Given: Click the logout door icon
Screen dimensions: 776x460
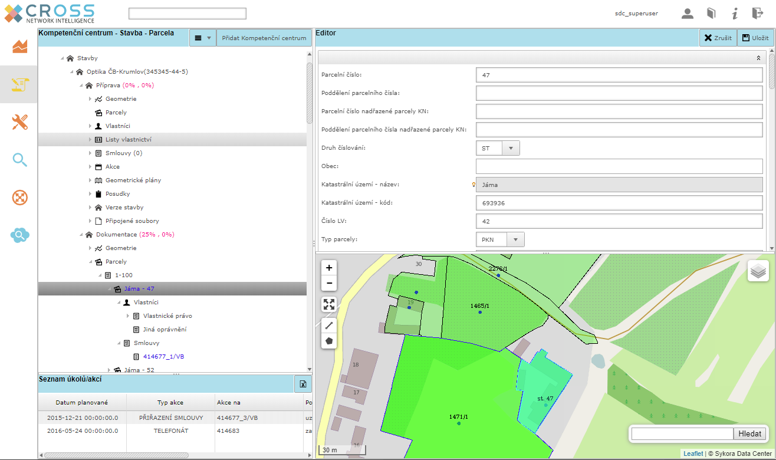Looking at the screenshot, I should click(x=757, y=14).
